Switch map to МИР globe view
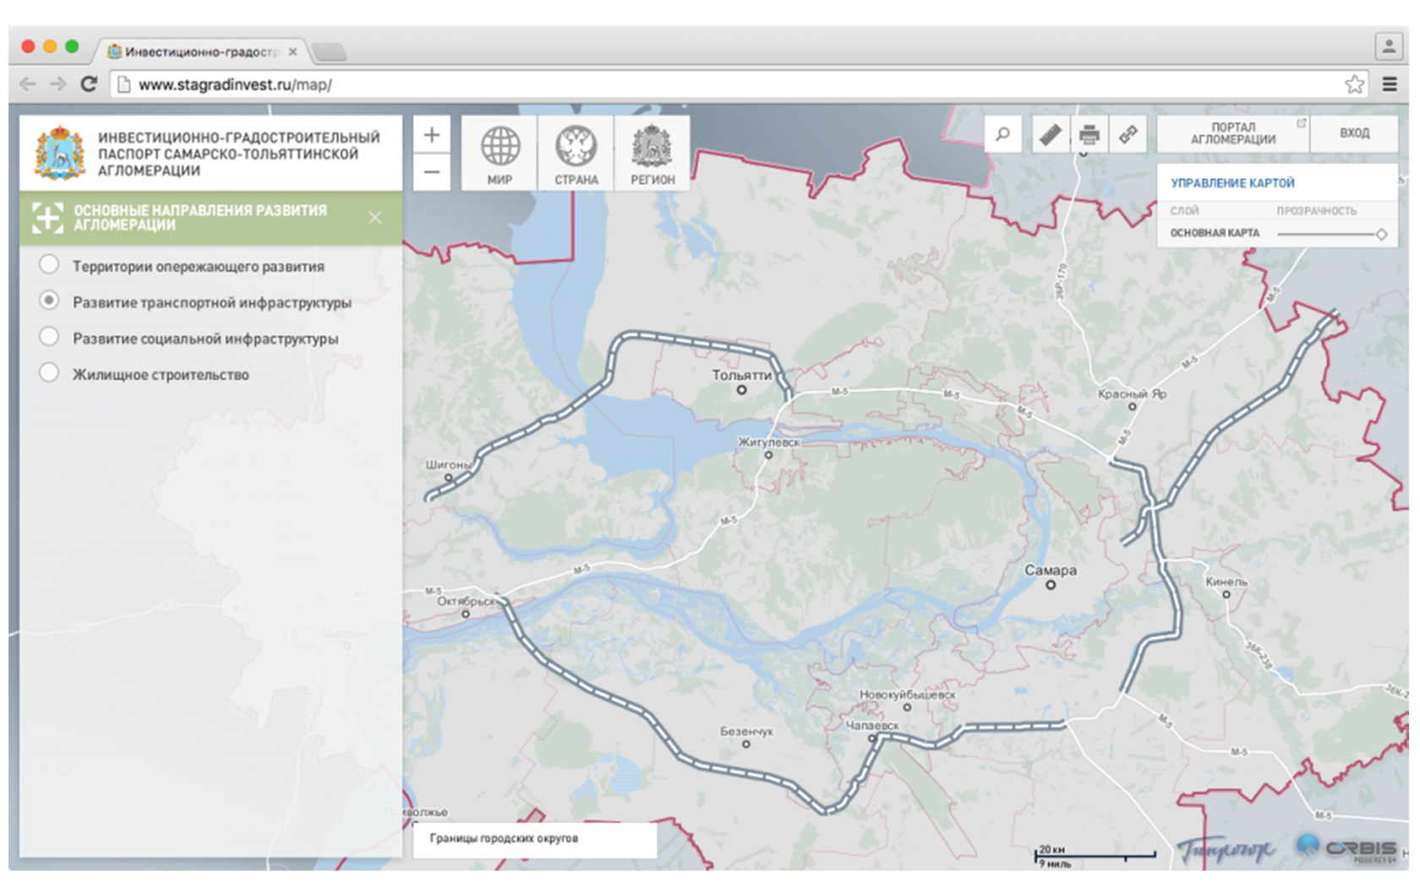The width and height of the screenshot is (1420, 895). click(500, 154)
